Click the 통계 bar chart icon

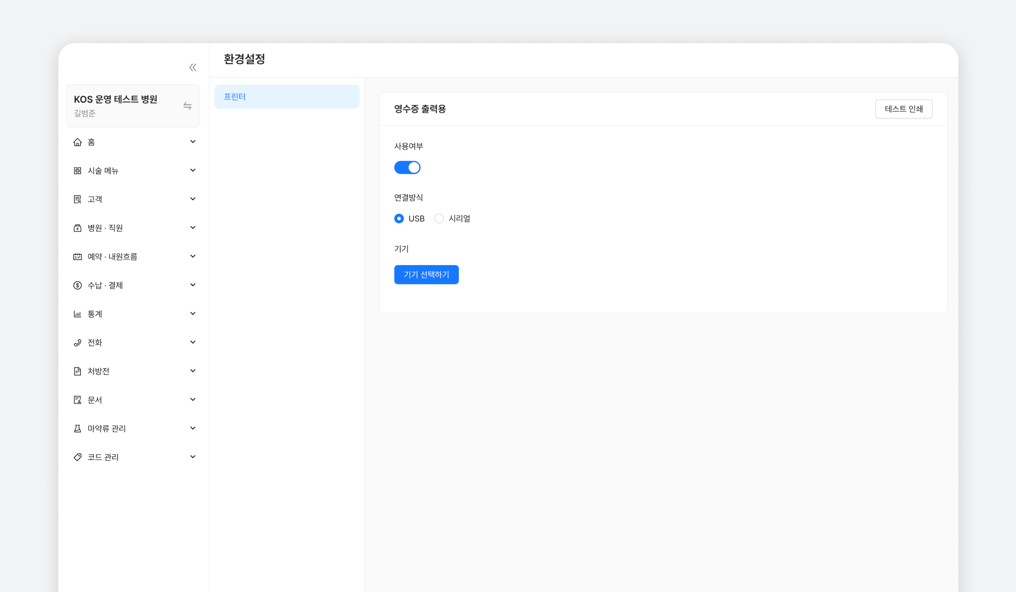[77, 314]
